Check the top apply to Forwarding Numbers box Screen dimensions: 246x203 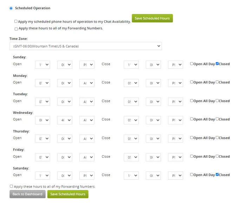(x=16, y=29)
